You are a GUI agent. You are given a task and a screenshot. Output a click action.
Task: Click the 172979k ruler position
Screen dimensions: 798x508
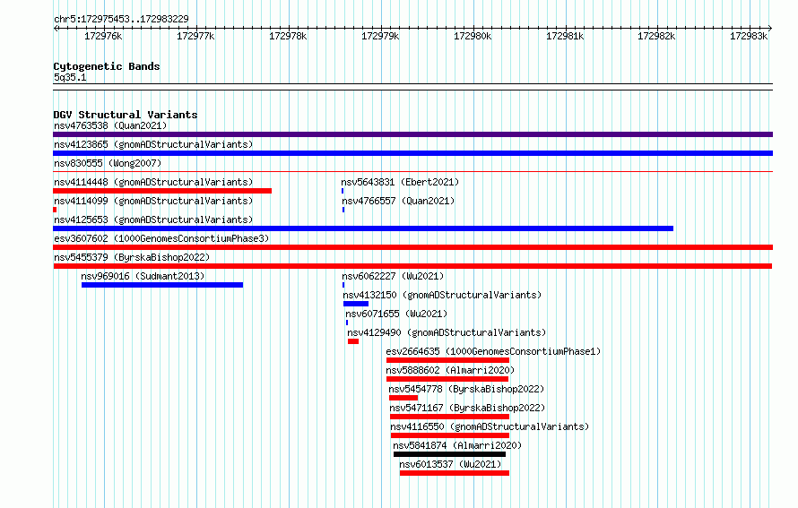(x=380, y=36)
